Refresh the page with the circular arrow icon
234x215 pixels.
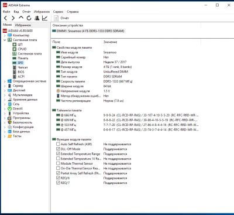point(29,18)
